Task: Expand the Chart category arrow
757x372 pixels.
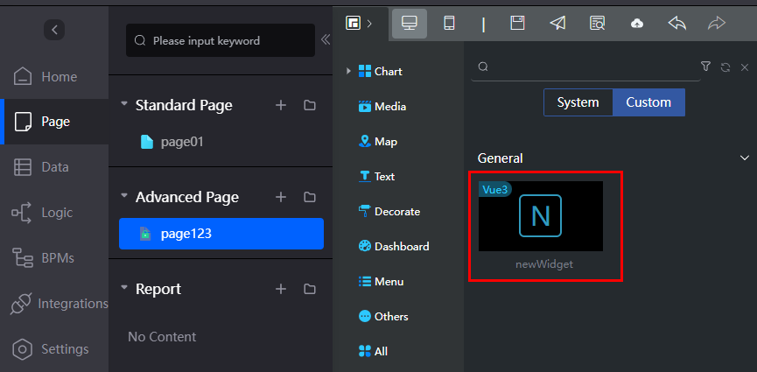Action: pos(348,72)
